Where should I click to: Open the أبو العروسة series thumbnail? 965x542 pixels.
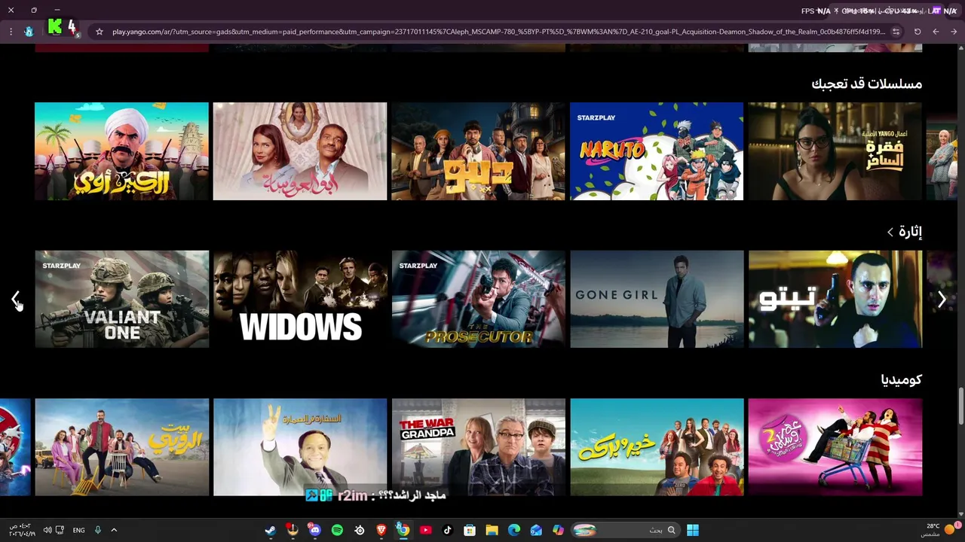pyautogui.click(x=300, y=151)
